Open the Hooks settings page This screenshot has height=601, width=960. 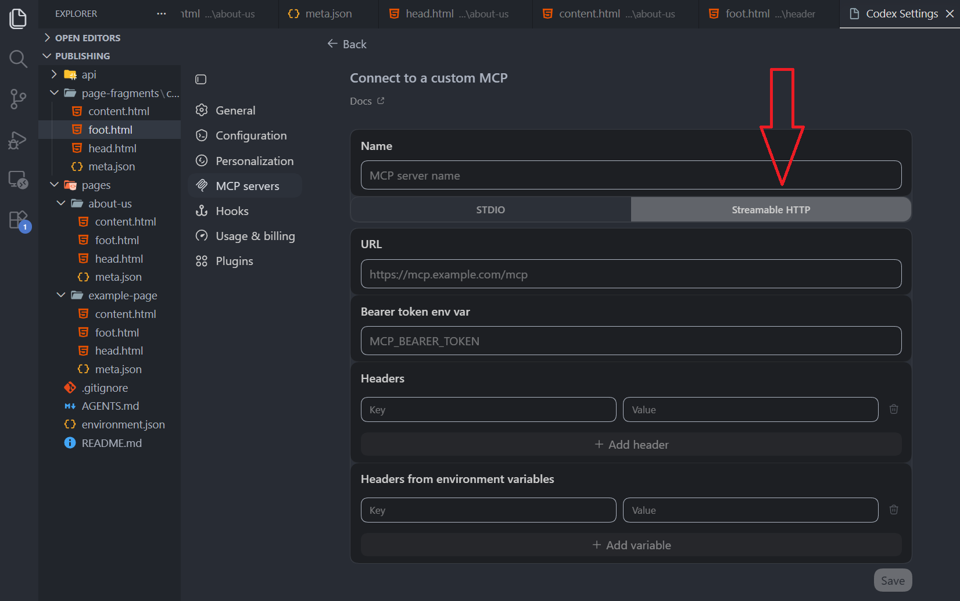pos(245,211)
